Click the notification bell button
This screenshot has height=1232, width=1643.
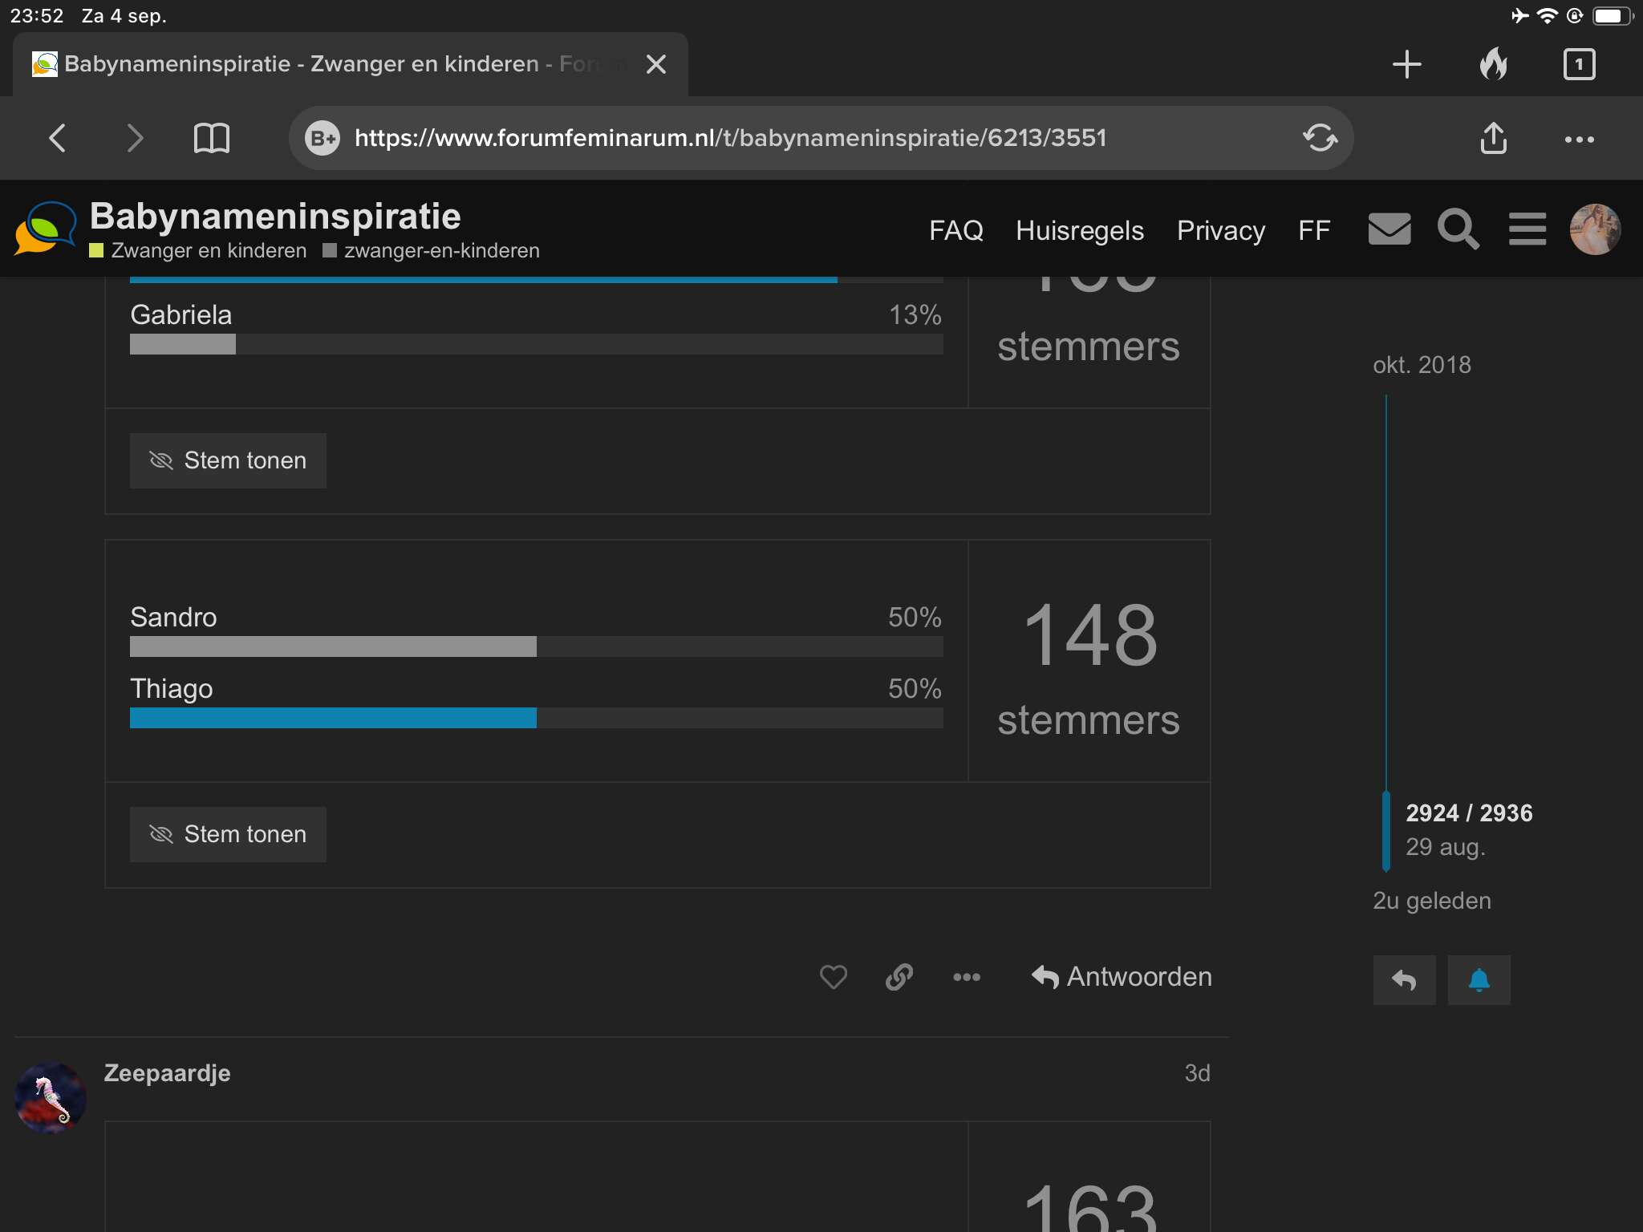(x=1479, y=980)
